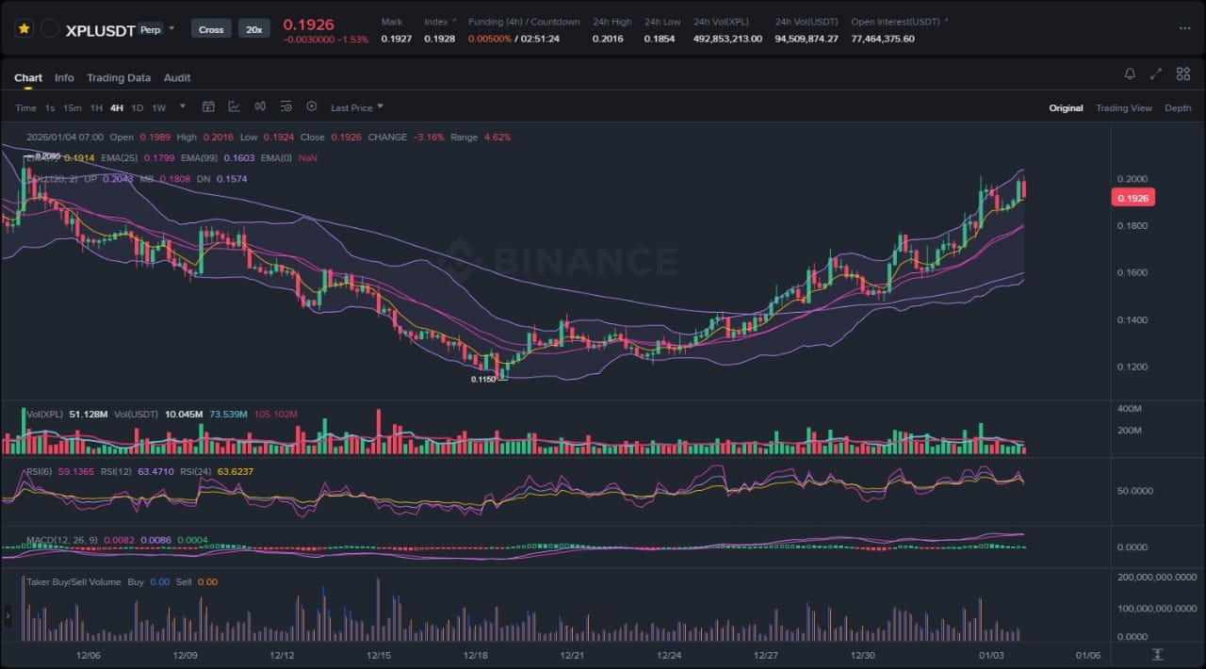The height and width of the screenshot is (669, 1206).
Task: Select the 15m timeframe
Action: pyautogui.click(x=73, y=107)
